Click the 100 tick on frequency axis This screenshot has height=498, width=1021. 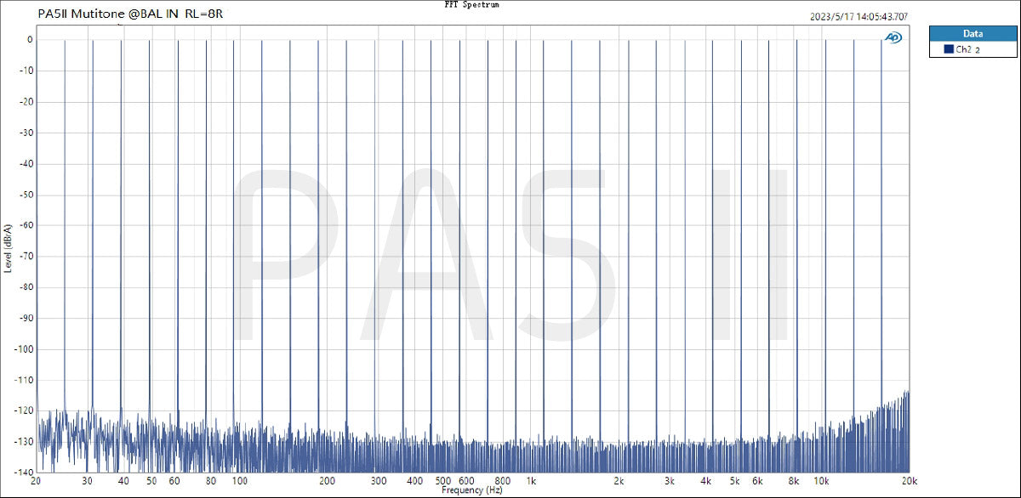click(239, 481)
